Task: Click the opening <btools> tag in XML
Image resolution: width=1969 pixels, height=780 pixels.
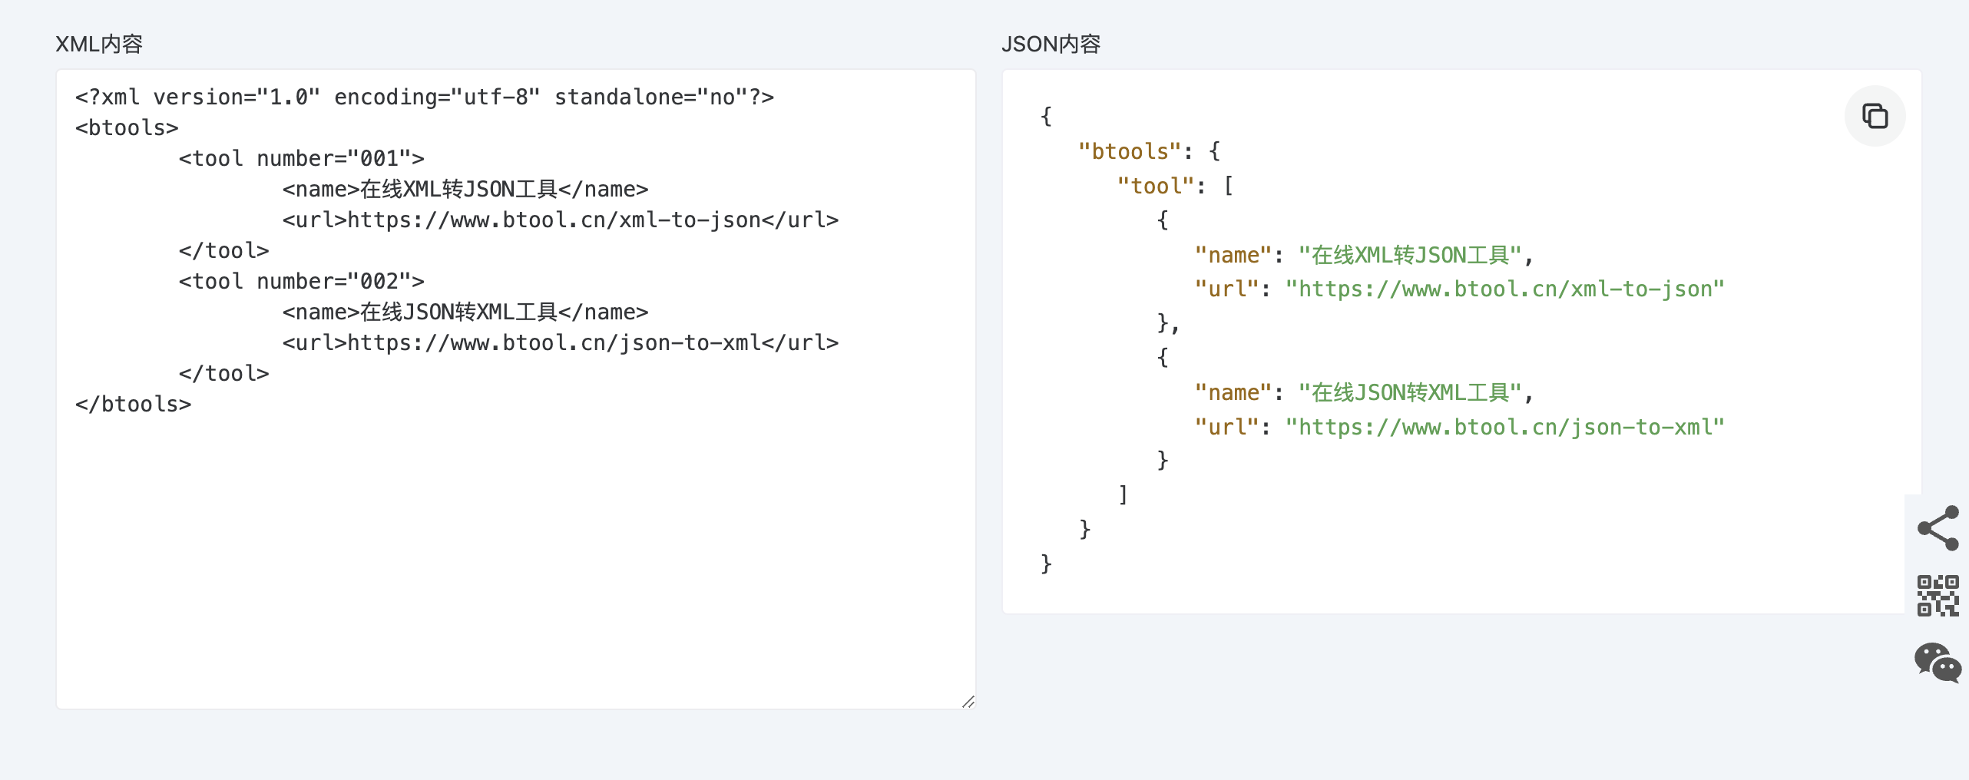Action: 127,128
